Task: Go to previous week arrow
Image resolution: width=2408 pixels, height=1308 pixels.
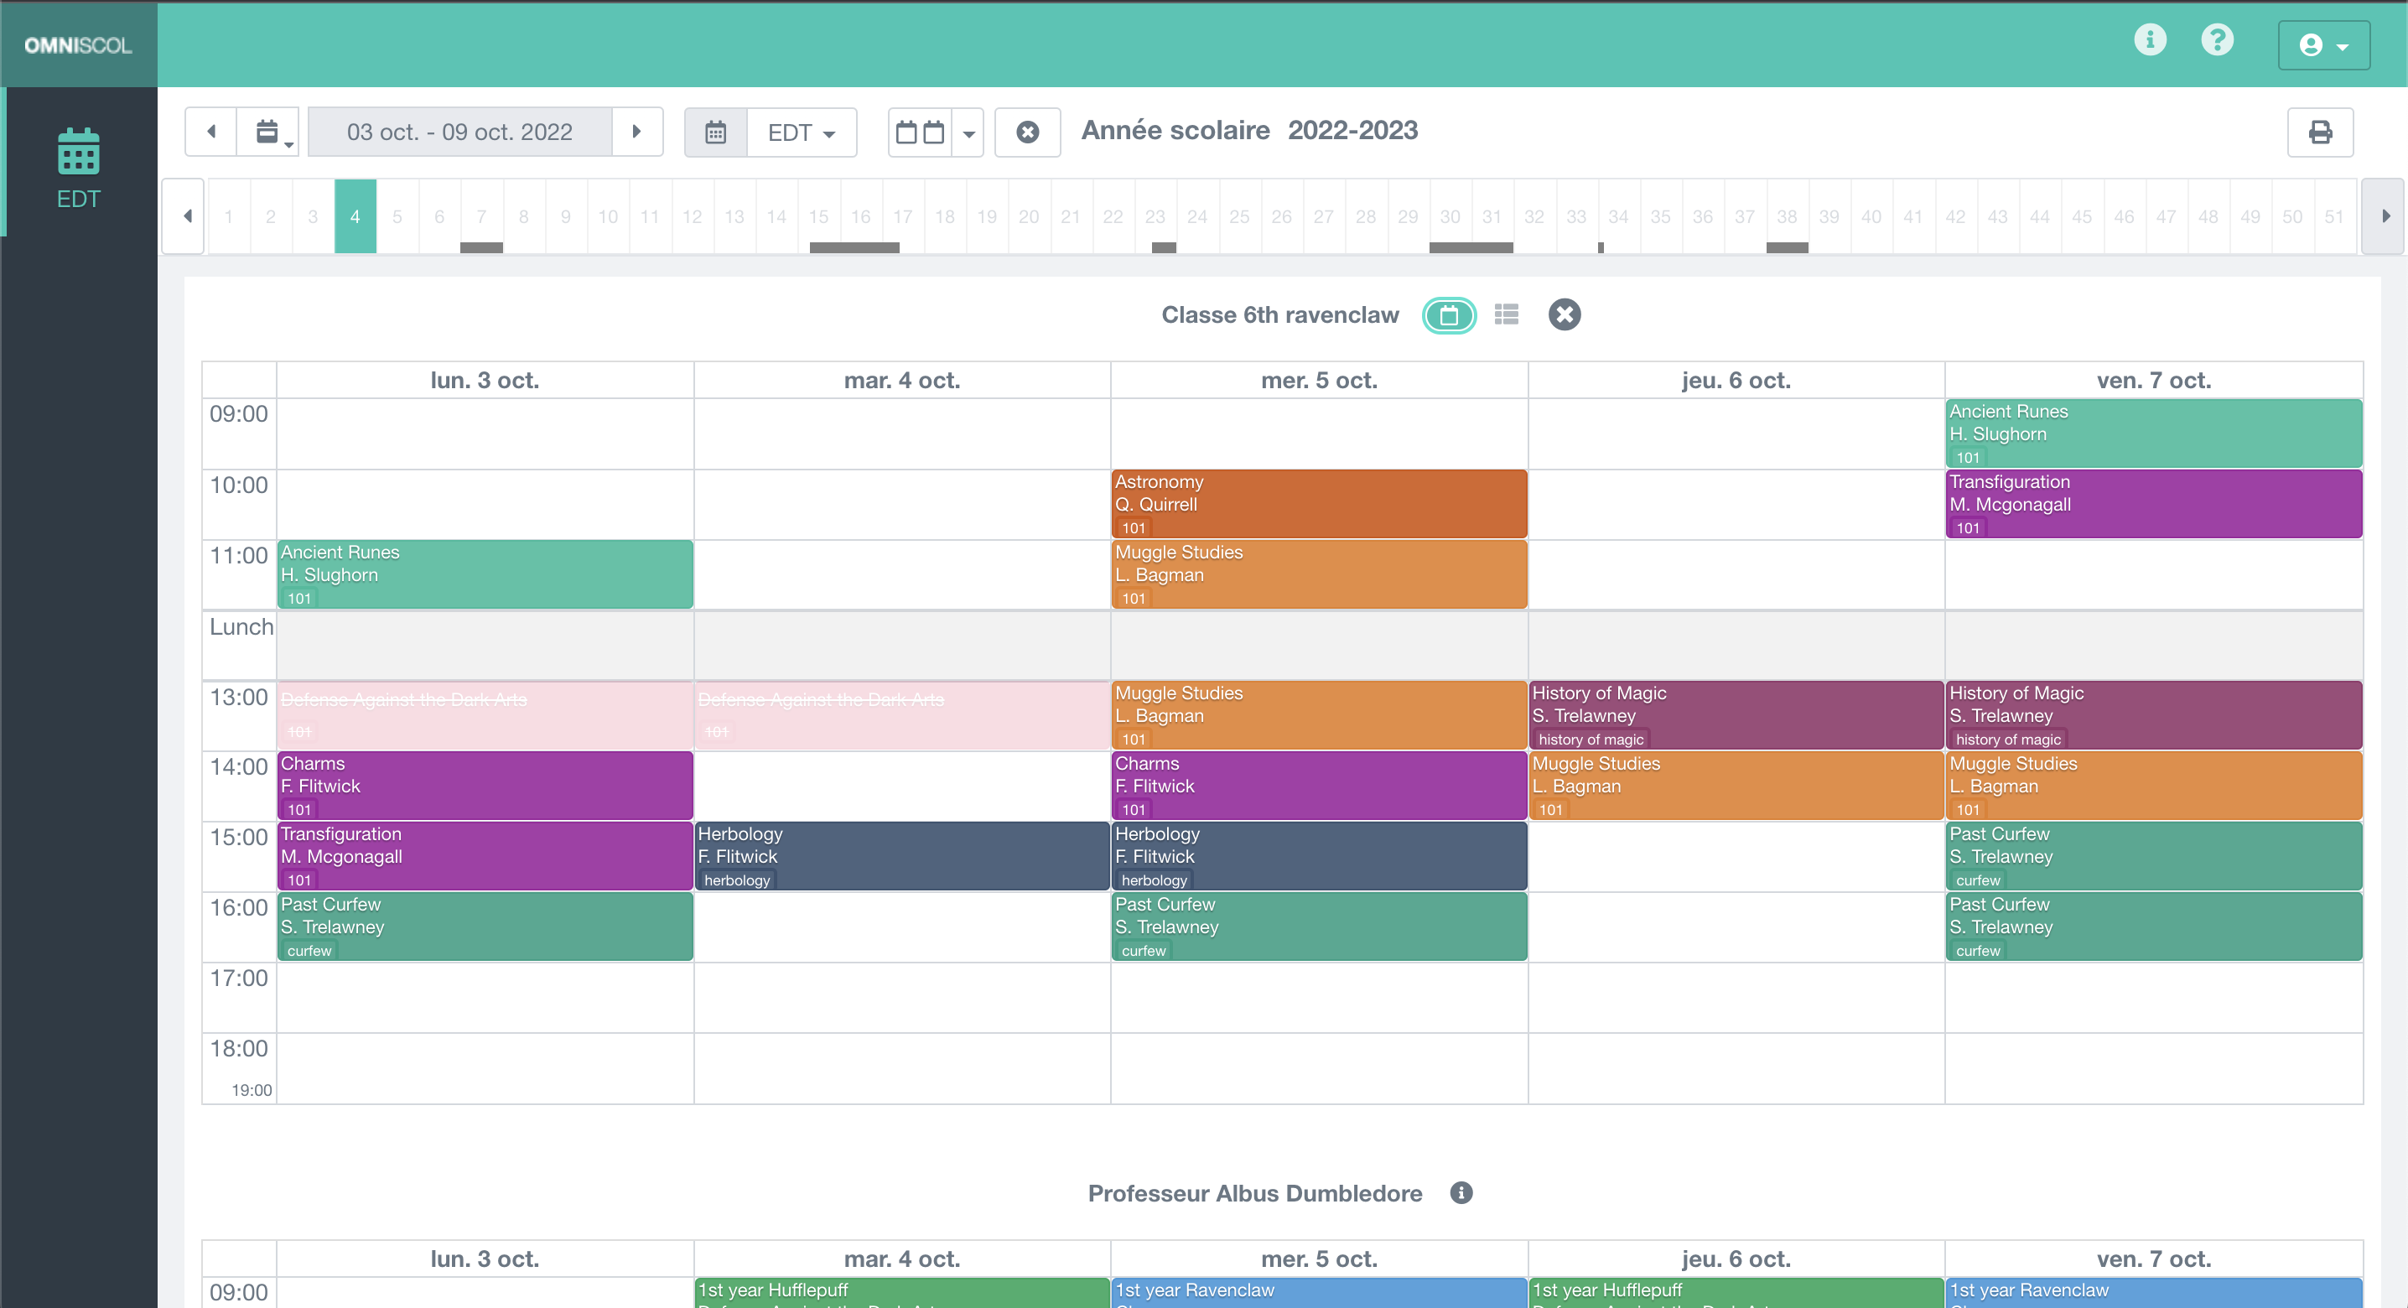Action: click(211, 132)
